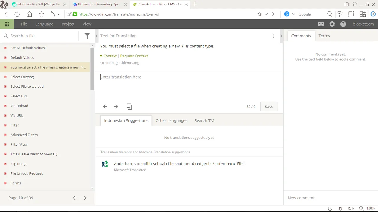This screenshot has width=378, height=212.
Task: Click the search magnifier in file search
Action: click(6, 36)
